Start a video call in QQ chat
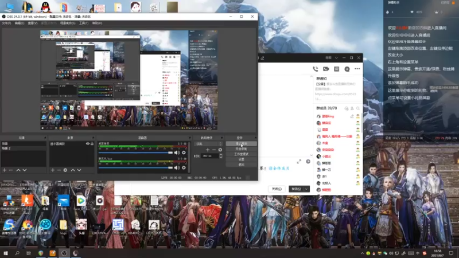 tap(326, 69)
